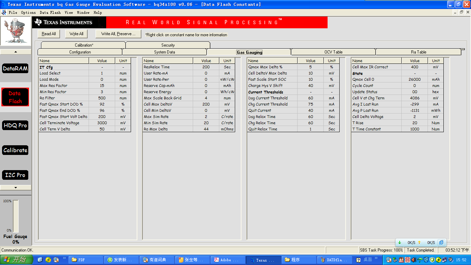Screen dimensions: 471x265
Task: Click the download speed indicator 0K/S
Action: [411, 243]
